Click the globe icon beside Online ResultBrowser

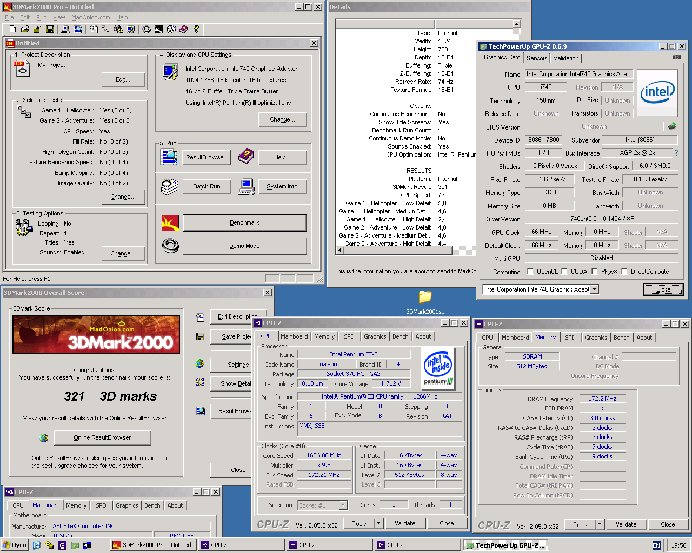tap(44, 437)
